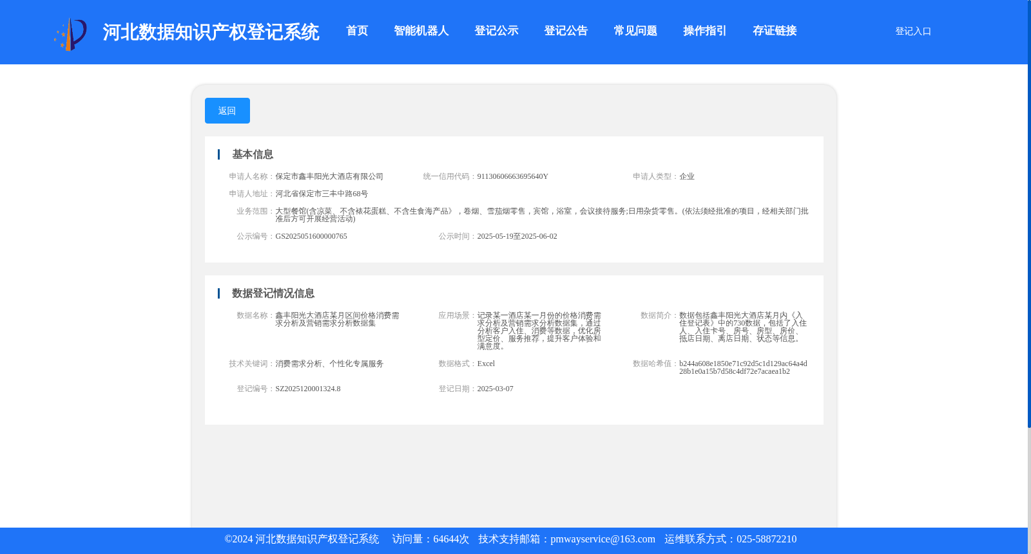1031x554 pixels.
Task: Click the contact number 025-58872210
Action: tap(766, 539)
